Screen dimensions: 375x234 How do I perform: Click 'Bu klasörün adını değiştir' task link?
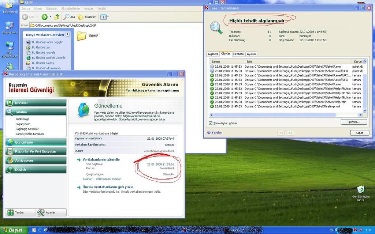pos(47,42)
